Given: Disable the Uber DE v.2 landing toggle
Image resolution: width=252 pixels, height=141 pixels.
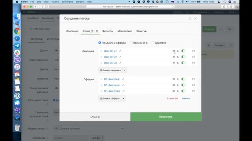Looking at the screenshot, I should pos(183,57).
